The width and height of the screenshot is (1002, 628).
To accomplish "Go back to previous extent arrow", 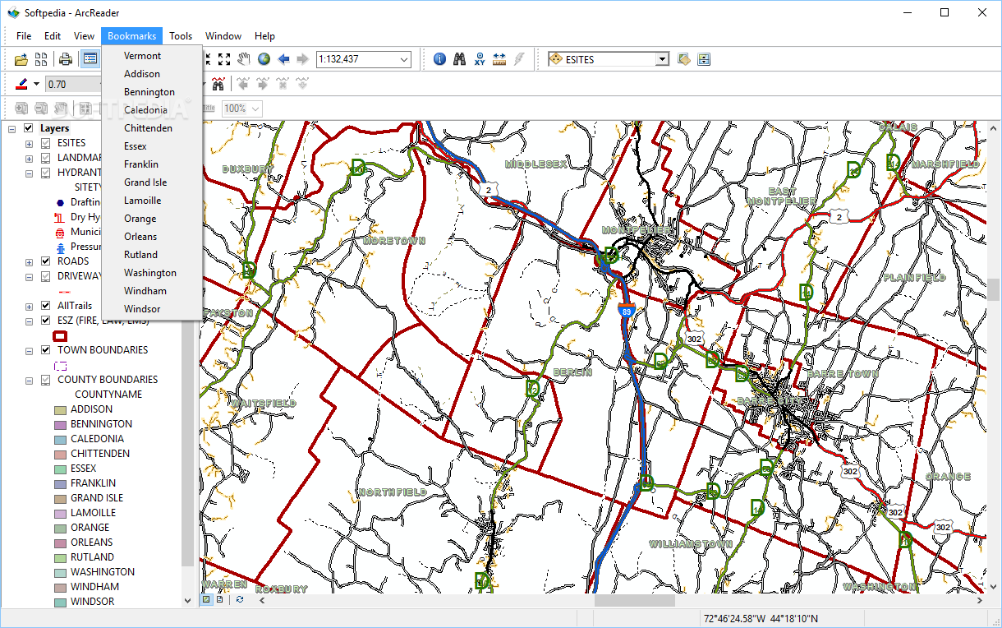I will [x=283, y=59].
